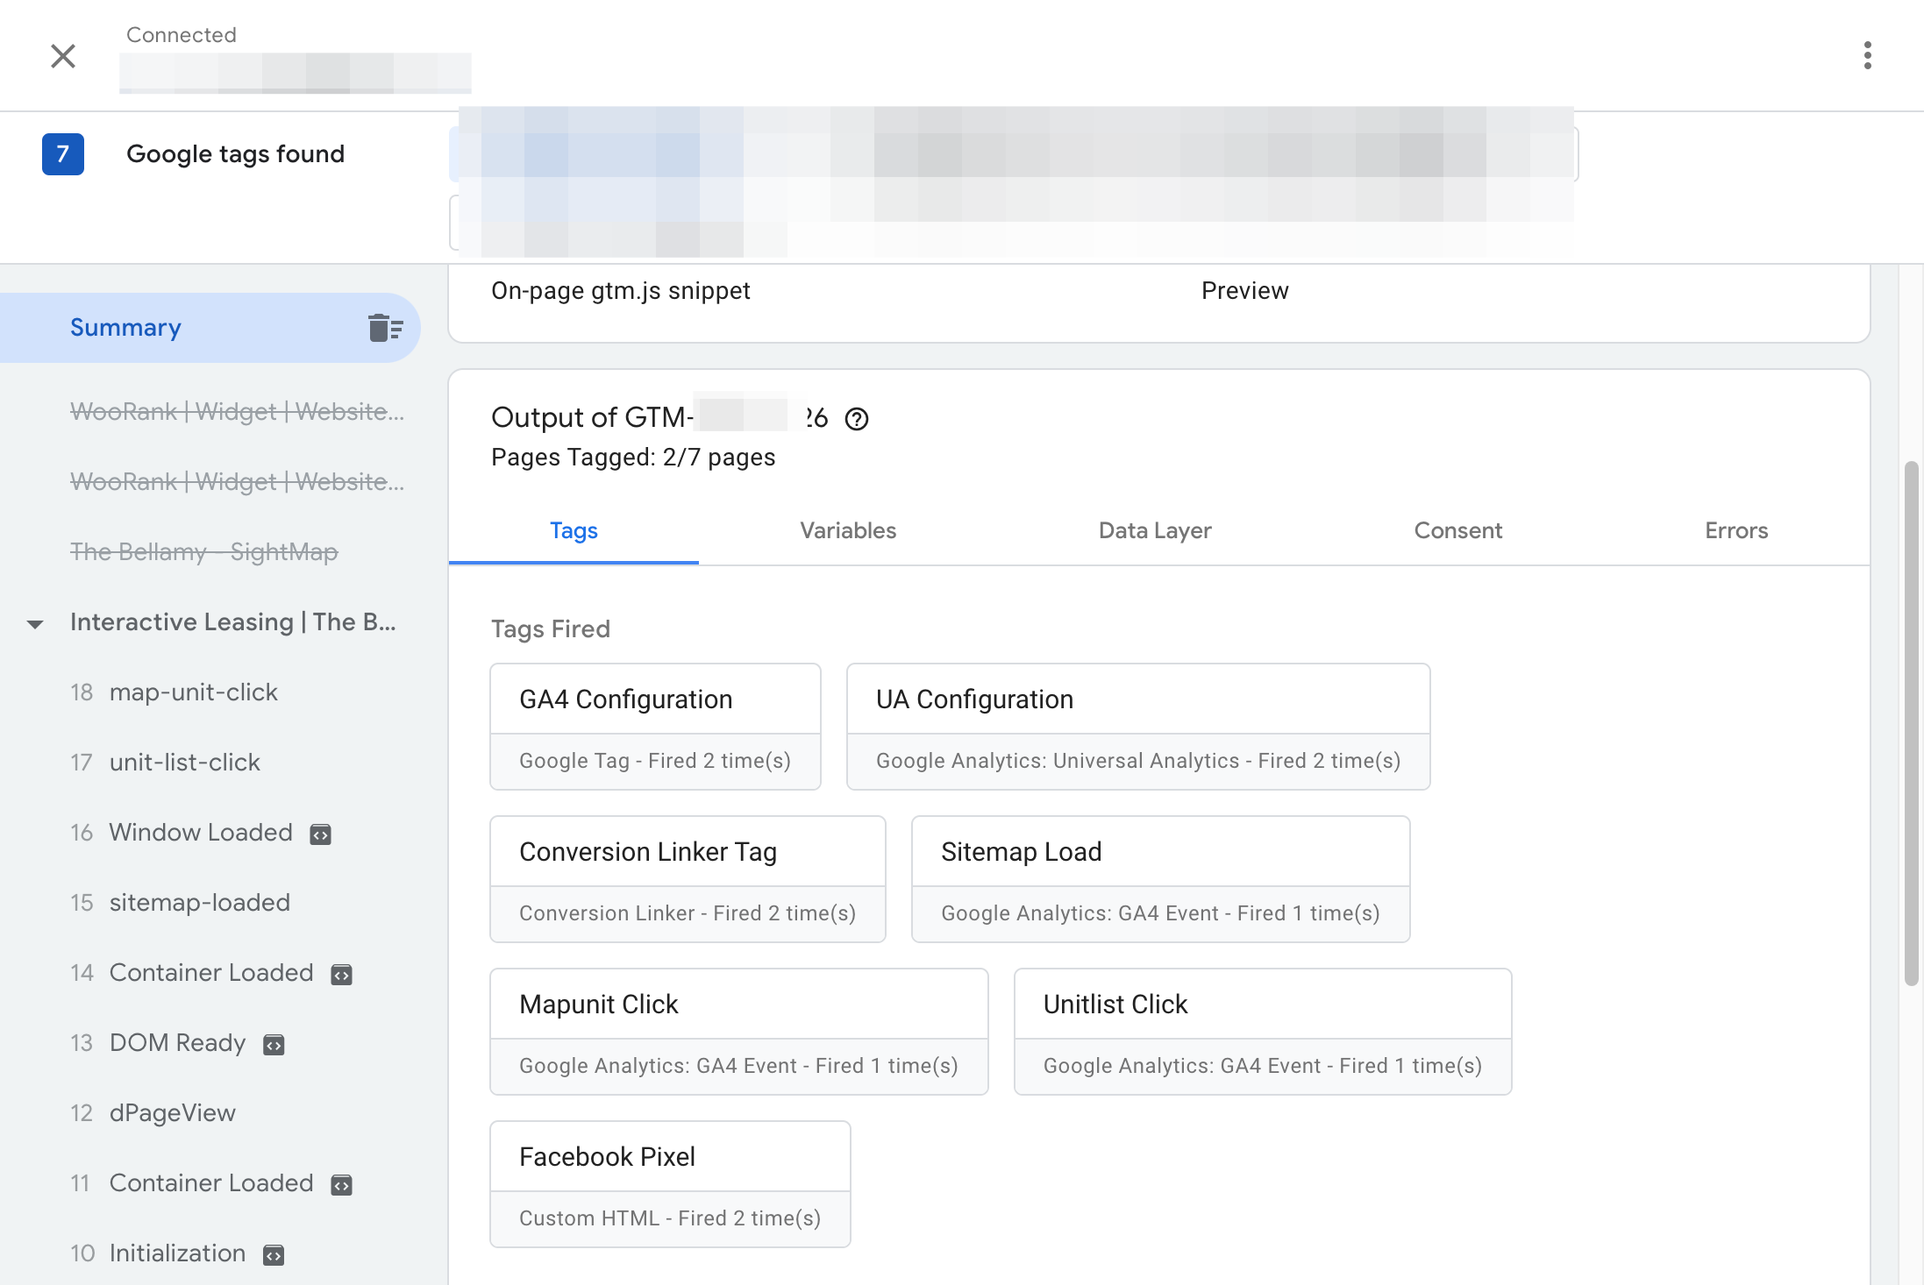1924x1285 pixels.
Task: Open the UA Configuration tag card
Action: pos(1138,727)
